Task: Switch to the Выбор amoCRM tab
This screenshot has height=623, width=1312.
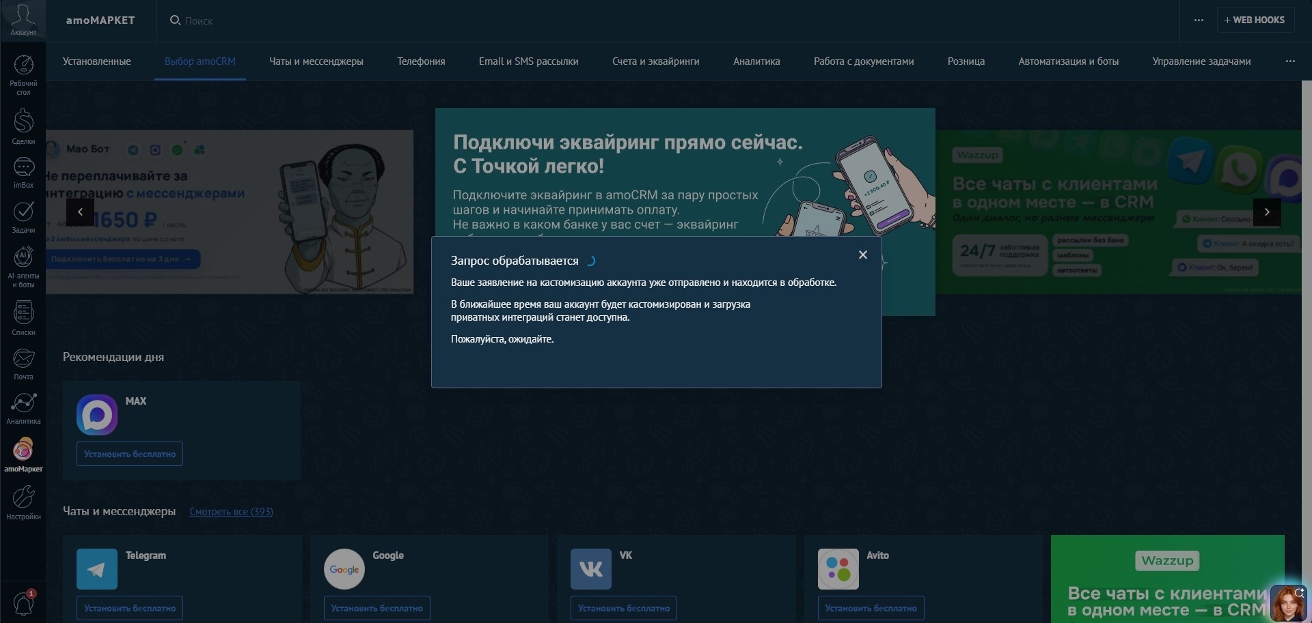Action: pyautogui.click(x=200, y=61)
